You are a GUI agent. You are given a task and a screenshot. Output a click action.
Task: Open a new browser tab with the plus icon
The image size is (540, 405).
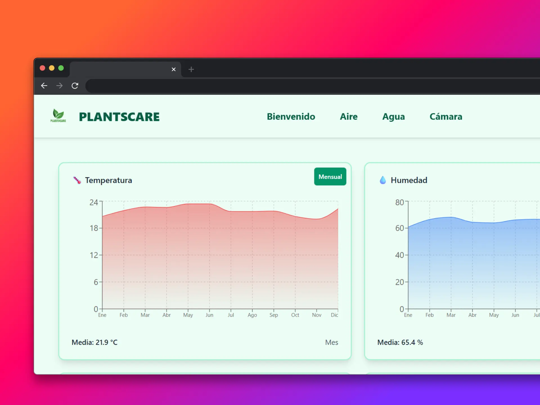coord(192,69)
